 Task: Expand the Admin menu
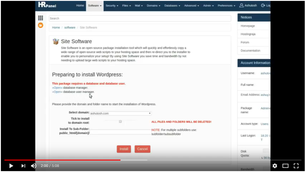(208, 6)
